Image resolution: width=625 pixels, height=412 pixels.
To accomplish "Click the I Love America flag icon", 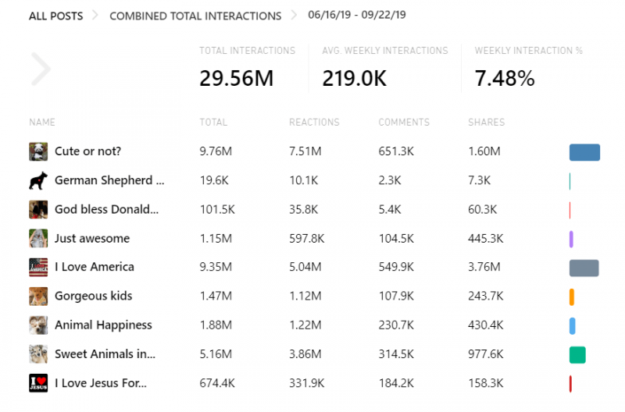I will pyautogui.click(x=38, y=267).
